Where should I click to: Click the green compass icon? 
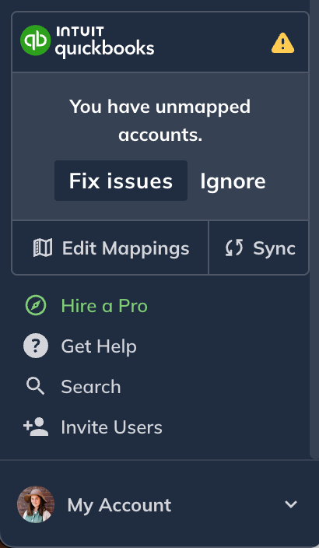tap(36, 305)
